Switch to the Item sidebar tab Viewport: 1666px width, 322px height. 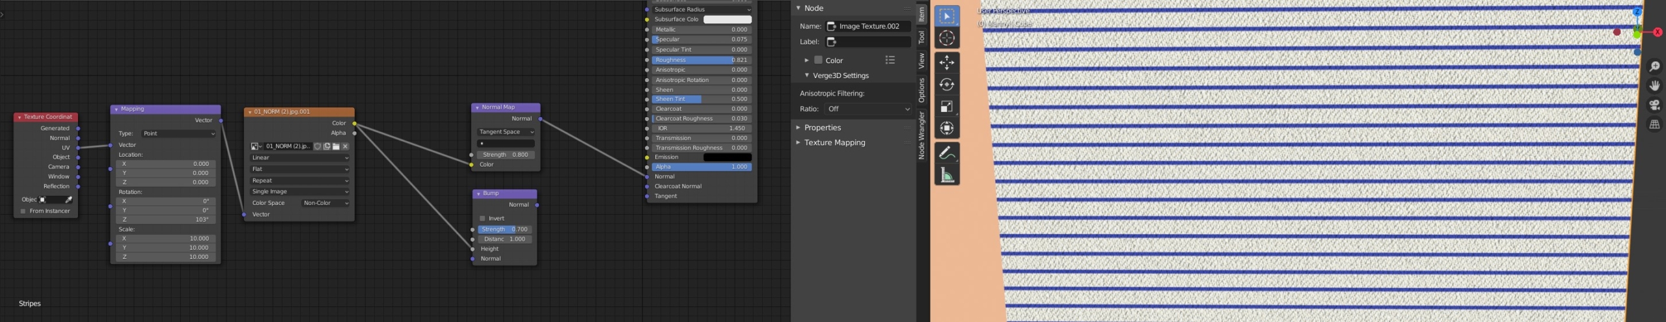click(922, 14)
